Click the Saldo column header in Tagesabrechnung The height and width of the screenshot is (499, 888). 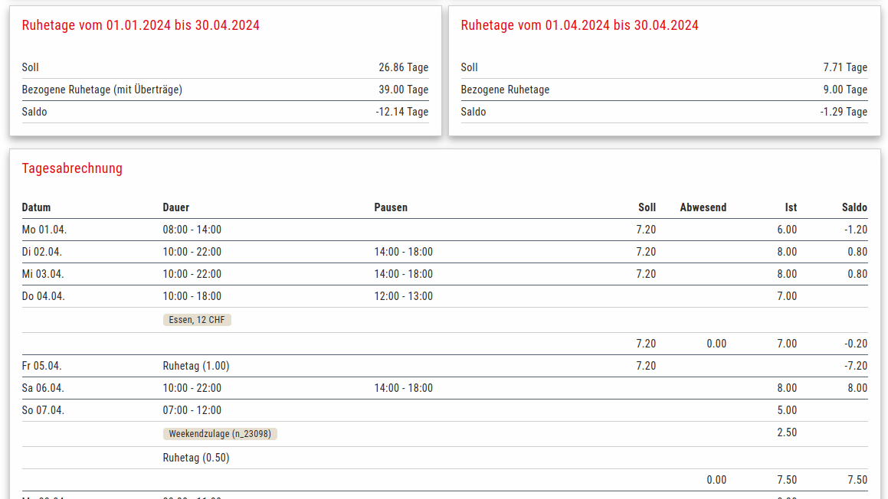coord(854,207)
